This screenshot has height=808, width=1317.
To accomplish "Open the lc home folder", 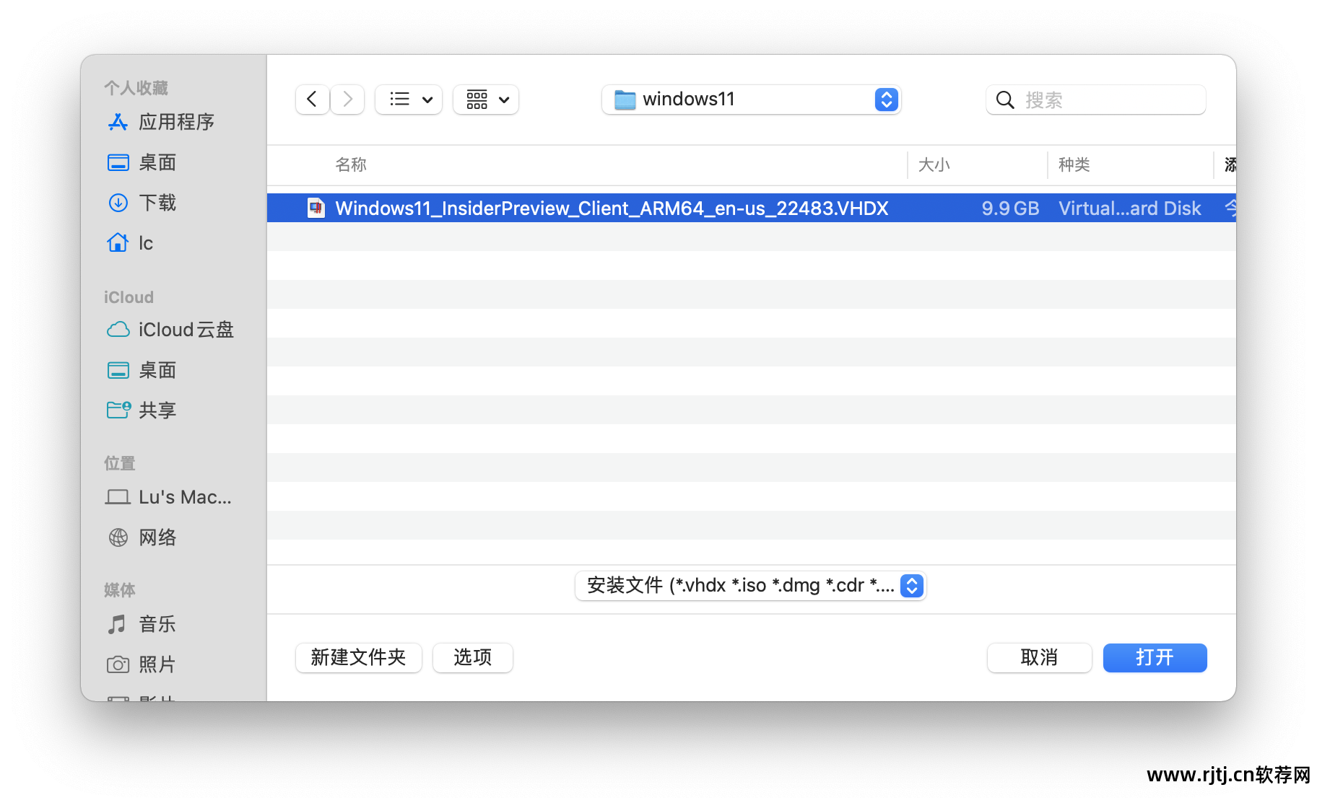I will [131, 243].
